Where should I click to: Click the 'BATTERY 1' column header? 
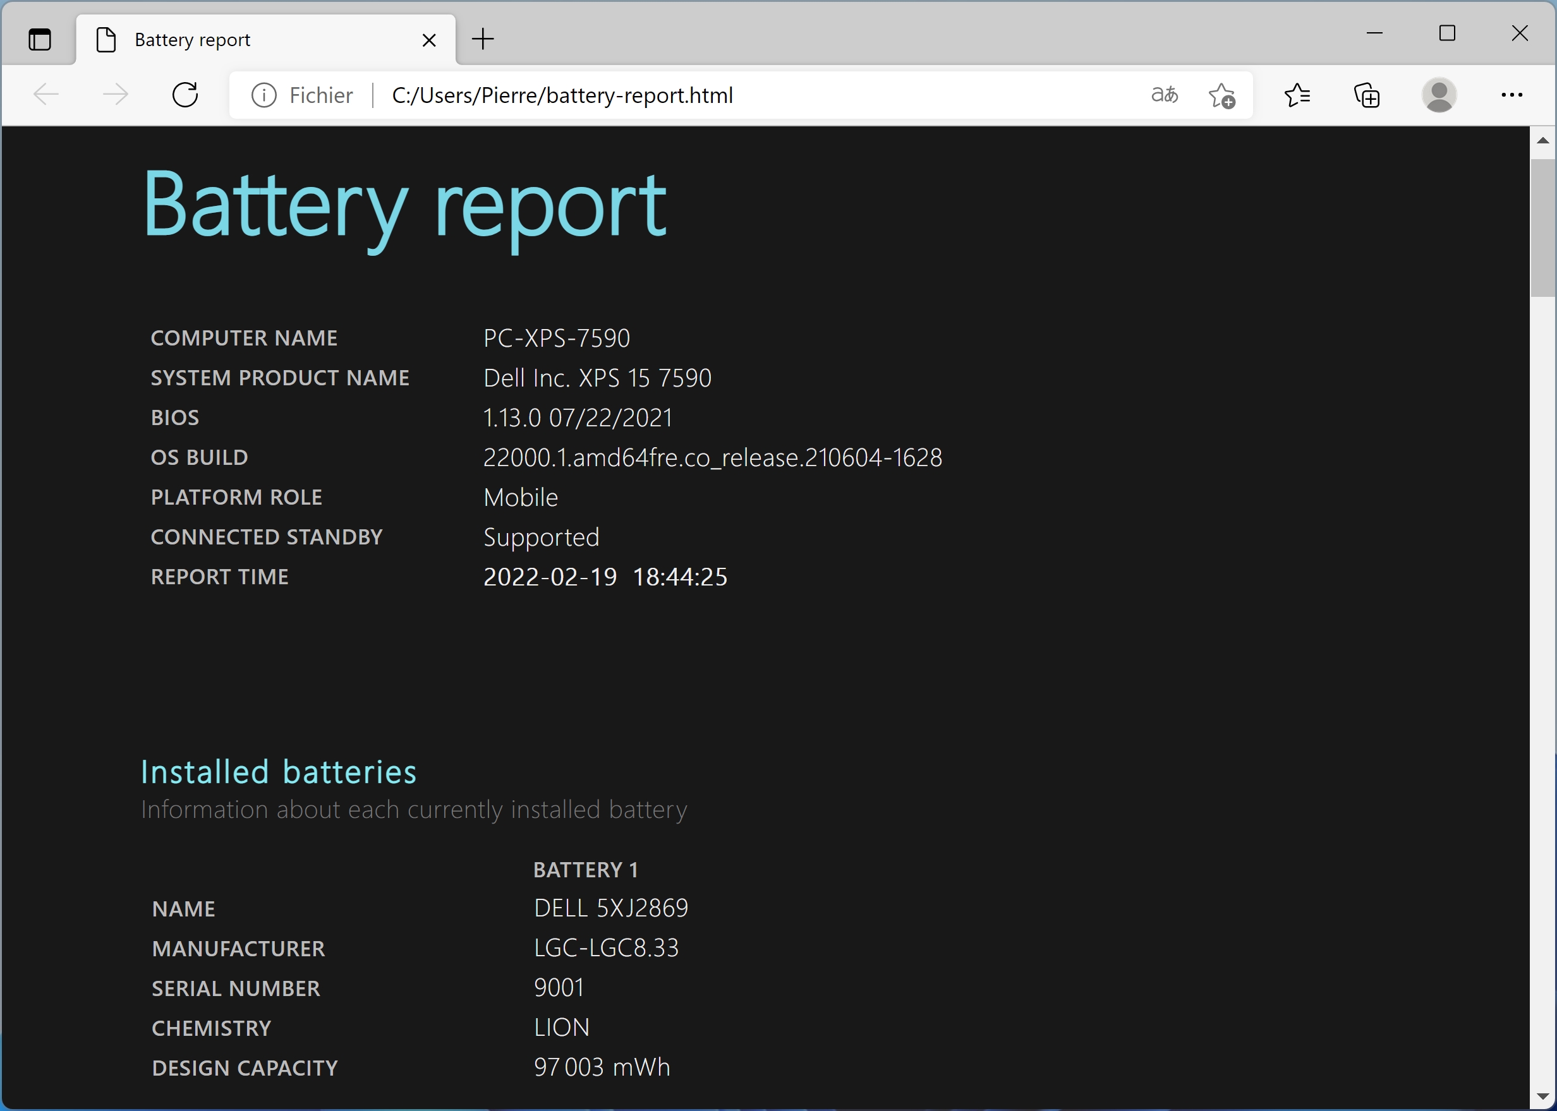[586, 870]
